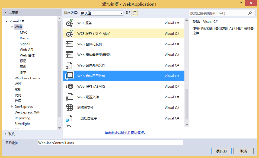Open the dialog help question mark
This screenshot has width=259, height=158.
tap(241, 3)
